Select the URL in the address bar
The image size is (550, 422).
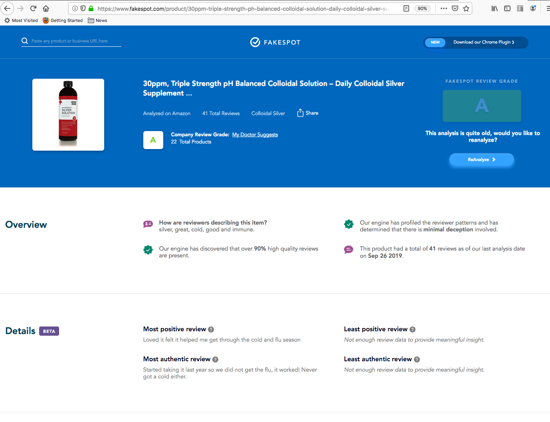[243, 8]
